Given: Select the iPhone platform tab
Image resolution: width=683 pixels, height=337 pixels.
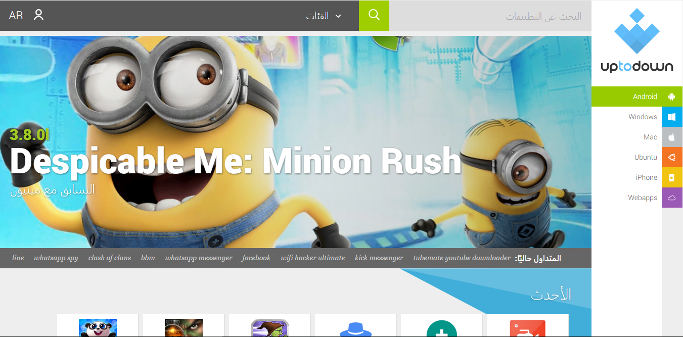Looking at the screenshot, I should pyautogui.click(x=637, y=177).
